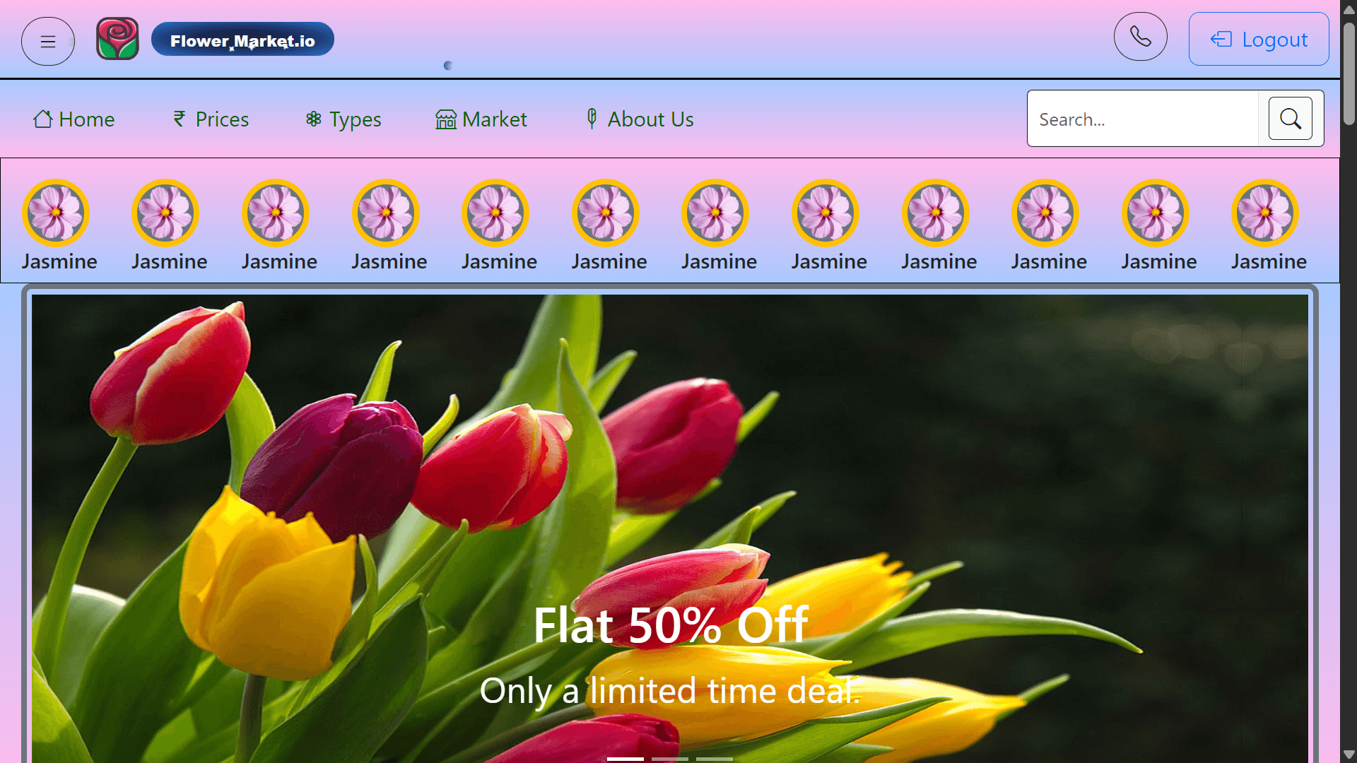Screen dimensions: 1357x763
Task: Click the flower Types icon
Action: pos(313,119)
